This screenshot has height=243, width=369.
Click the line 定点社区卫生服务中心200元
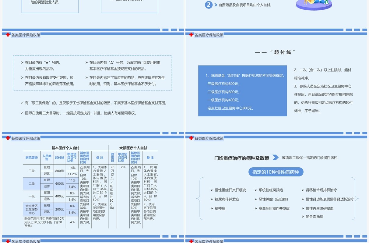tap(231, 108)
